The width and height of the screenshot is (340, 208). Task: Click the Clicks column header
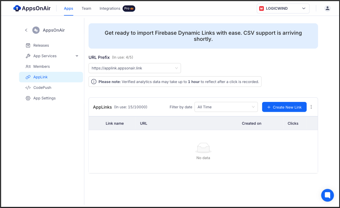293,123
